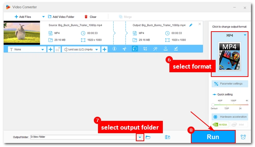Select the Rotate tool
255x147 pixels.
135,49
